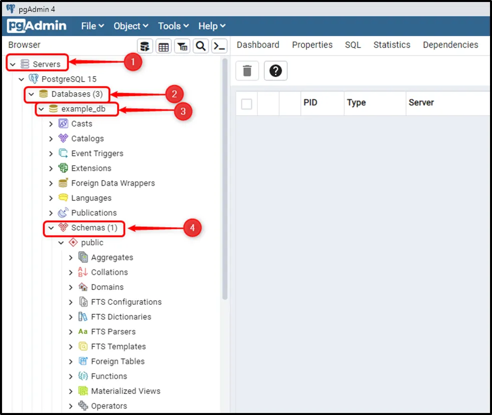This screenshot has width=492, height=415.
Task: Select the example_db database item
Action: click(x=83, y=109)
